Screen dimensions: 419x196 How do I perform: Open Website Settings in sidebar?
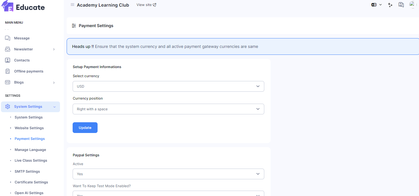pos(29,128)
